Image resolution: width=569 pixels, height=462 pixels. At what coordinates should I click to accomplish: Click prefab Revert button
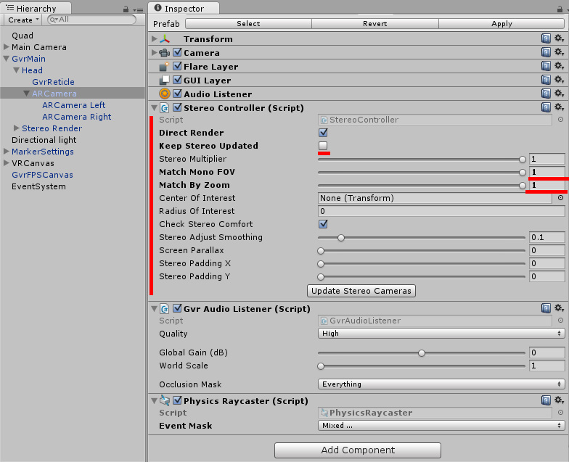(374, 23)
